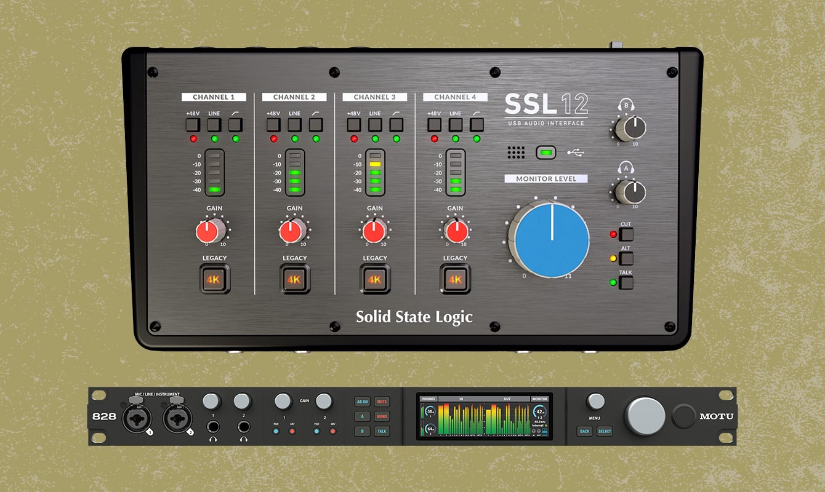Toggle the 48V button under MOTU gain 2
The height and width of the screenshot is (492, 825).
point(332,431)
